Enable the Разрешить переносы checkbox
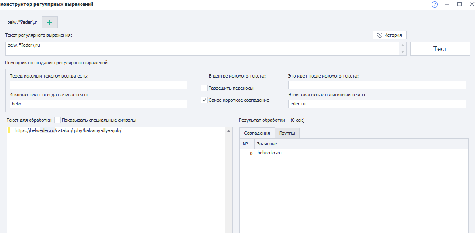This screenshot has height=233, width=475. [x=204, y=88]
